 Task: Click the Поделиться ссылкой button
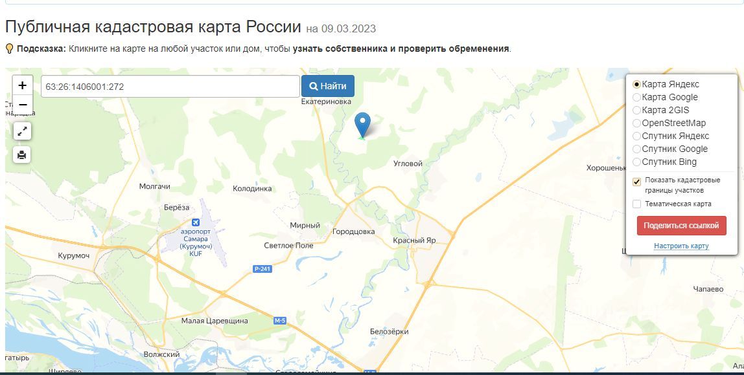click(x=681, y=226)
